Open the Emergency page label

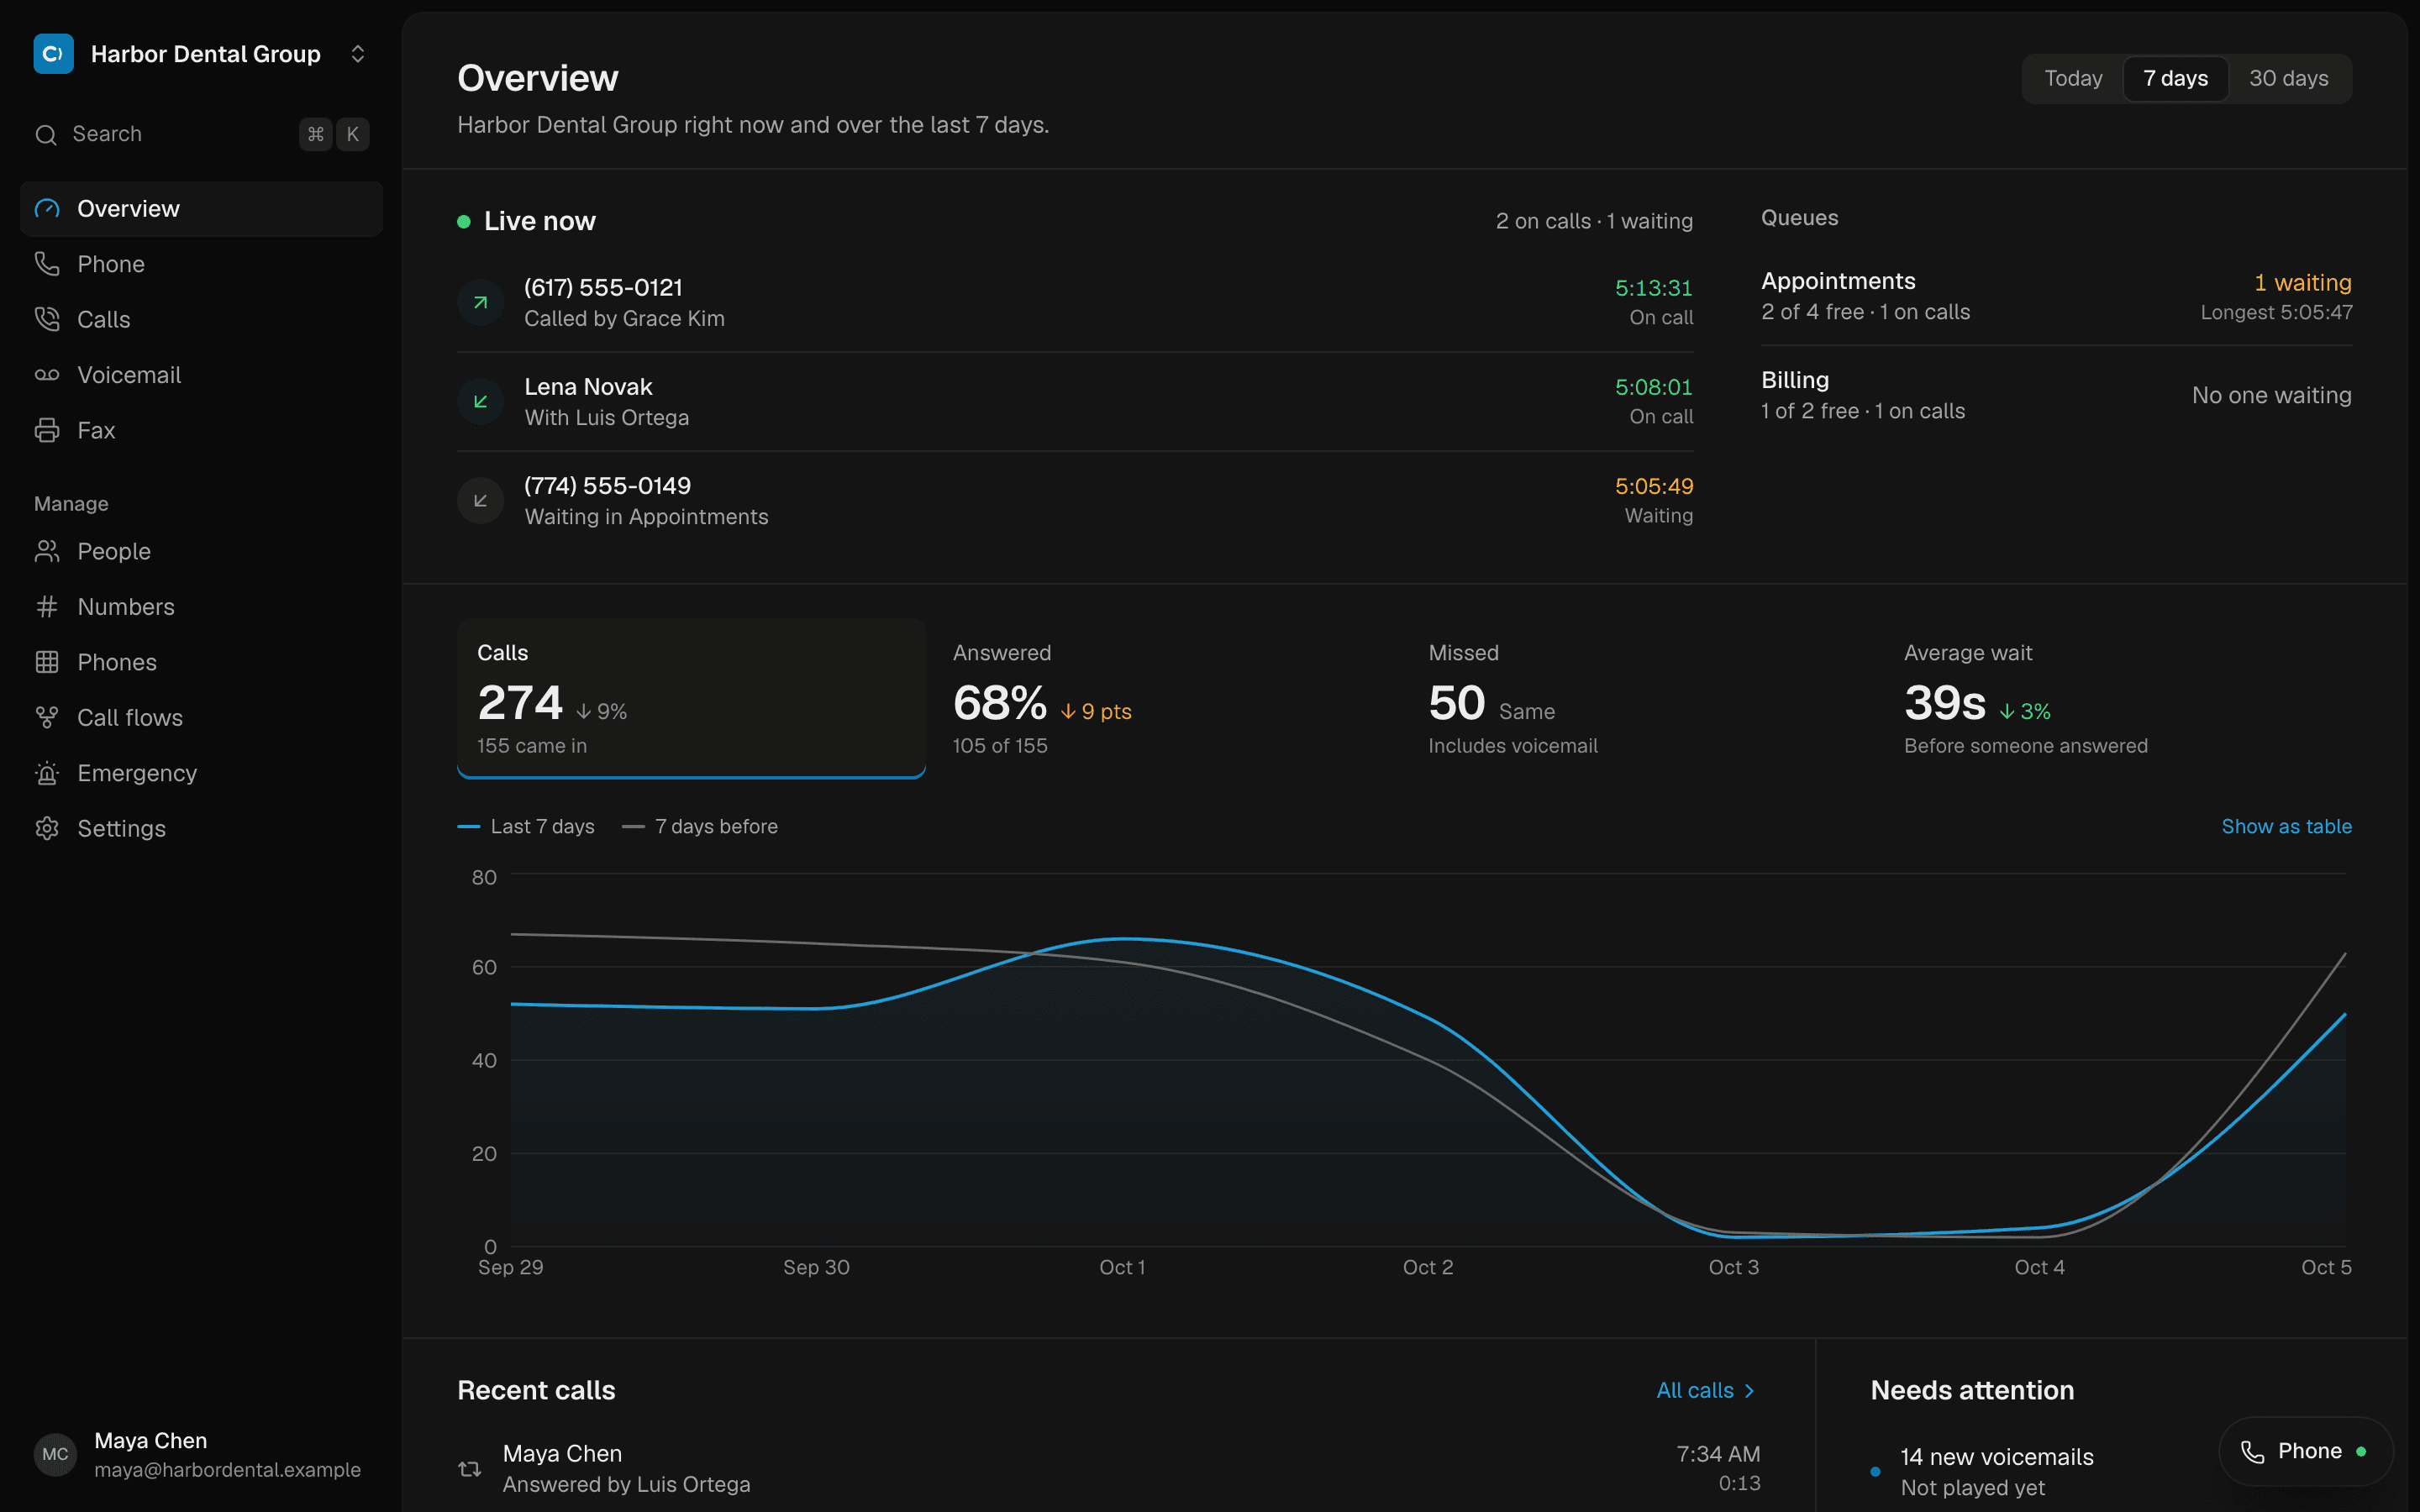(137, 773)
